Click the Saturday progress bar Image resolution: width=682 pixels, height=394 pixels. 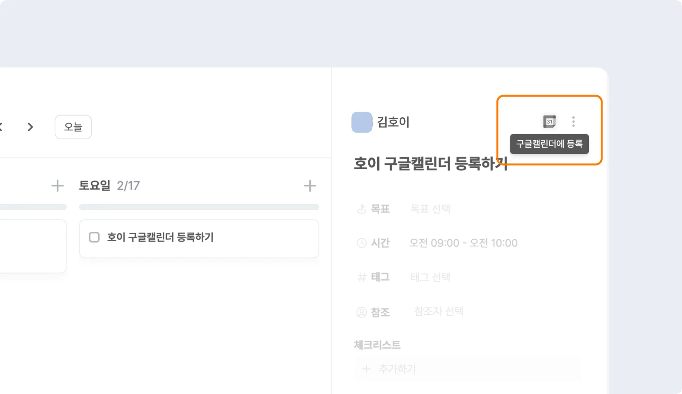[x=199, y=207]
